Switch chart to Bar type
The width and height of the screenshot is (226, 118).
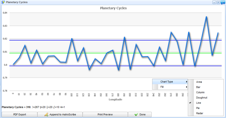[x=198, y=87]
